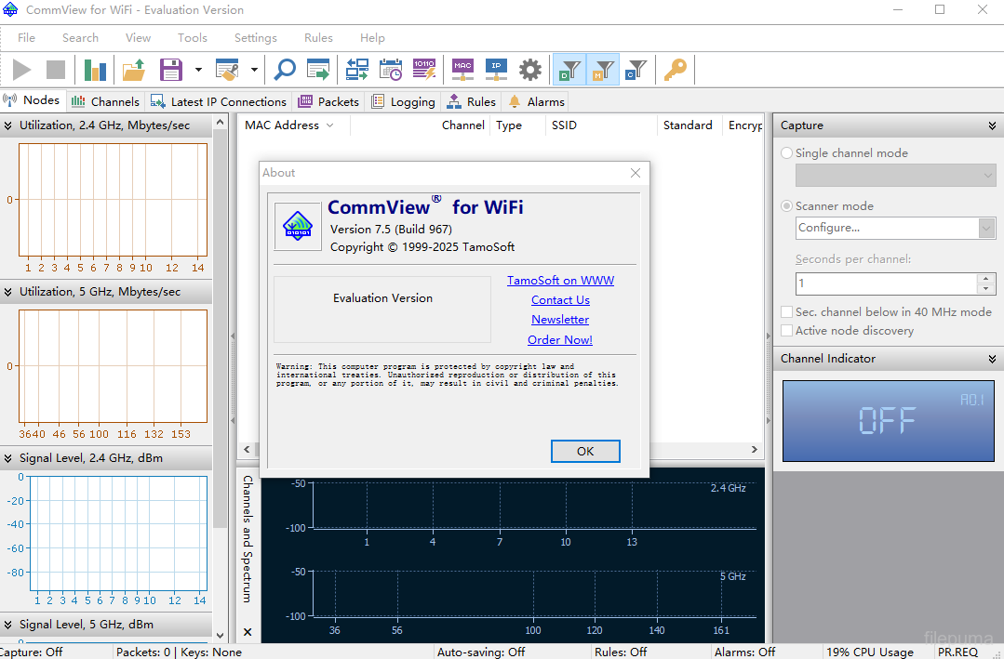Image resolution: width=1004 pixels, height=659 pixels.
Task: Select Single channel mode radio button
Action: (787, 153)
